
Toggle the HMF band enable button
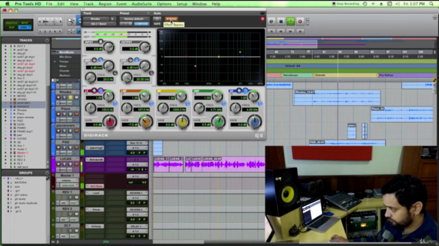224,104
